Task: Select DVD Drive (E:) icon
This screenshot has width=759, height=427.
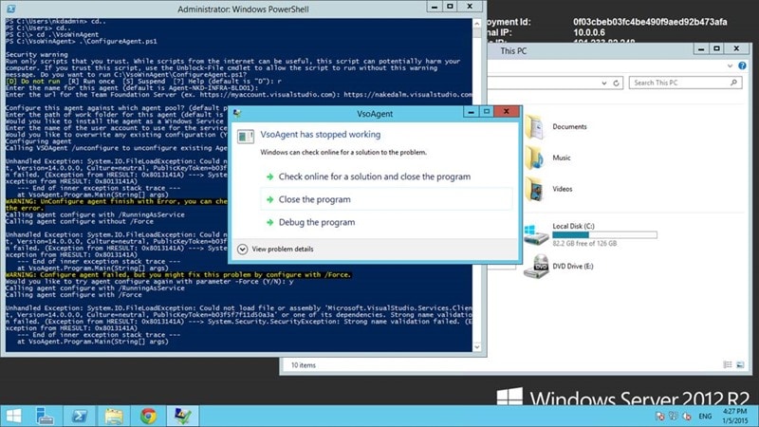Action: pos(536,267)
